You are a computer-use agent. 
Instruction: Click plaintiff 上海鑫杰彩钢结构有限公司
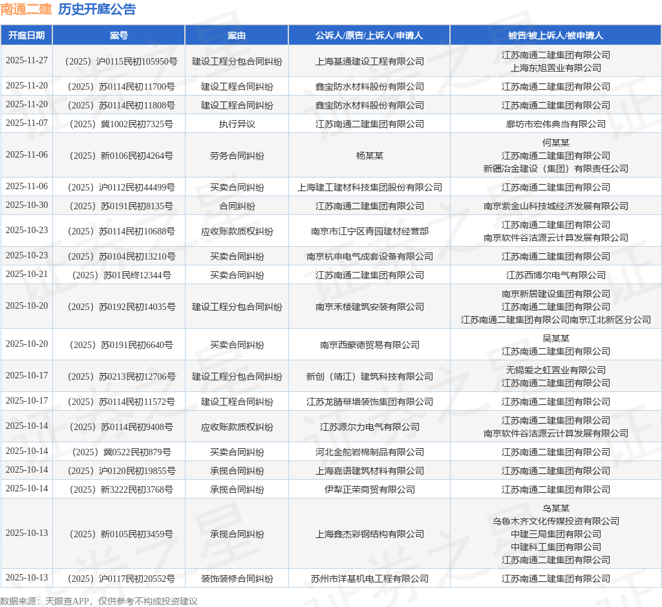(369, 535)
